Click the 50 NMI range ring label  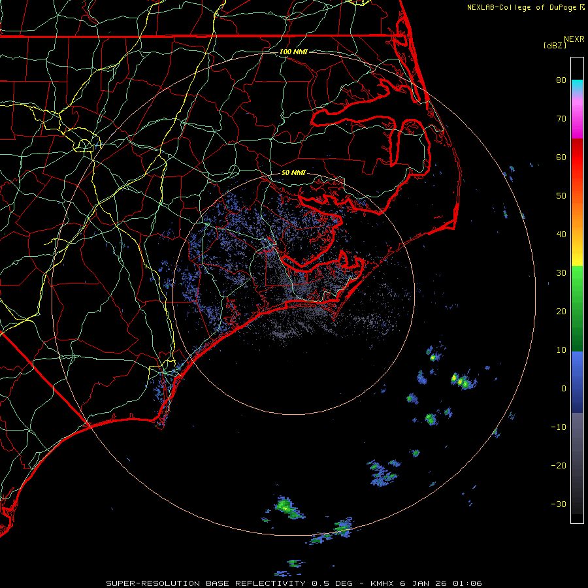293,172
